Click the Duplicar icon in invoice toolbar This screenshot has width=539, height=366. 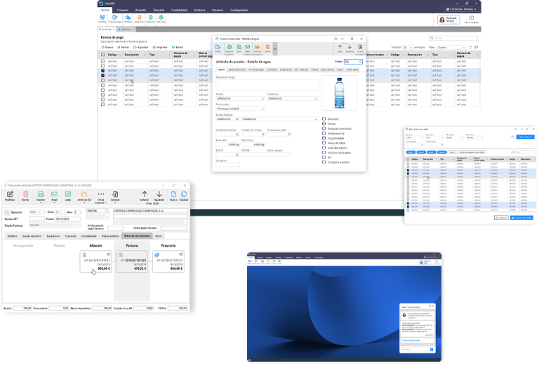pyautogui.click(x=184, y=196)
